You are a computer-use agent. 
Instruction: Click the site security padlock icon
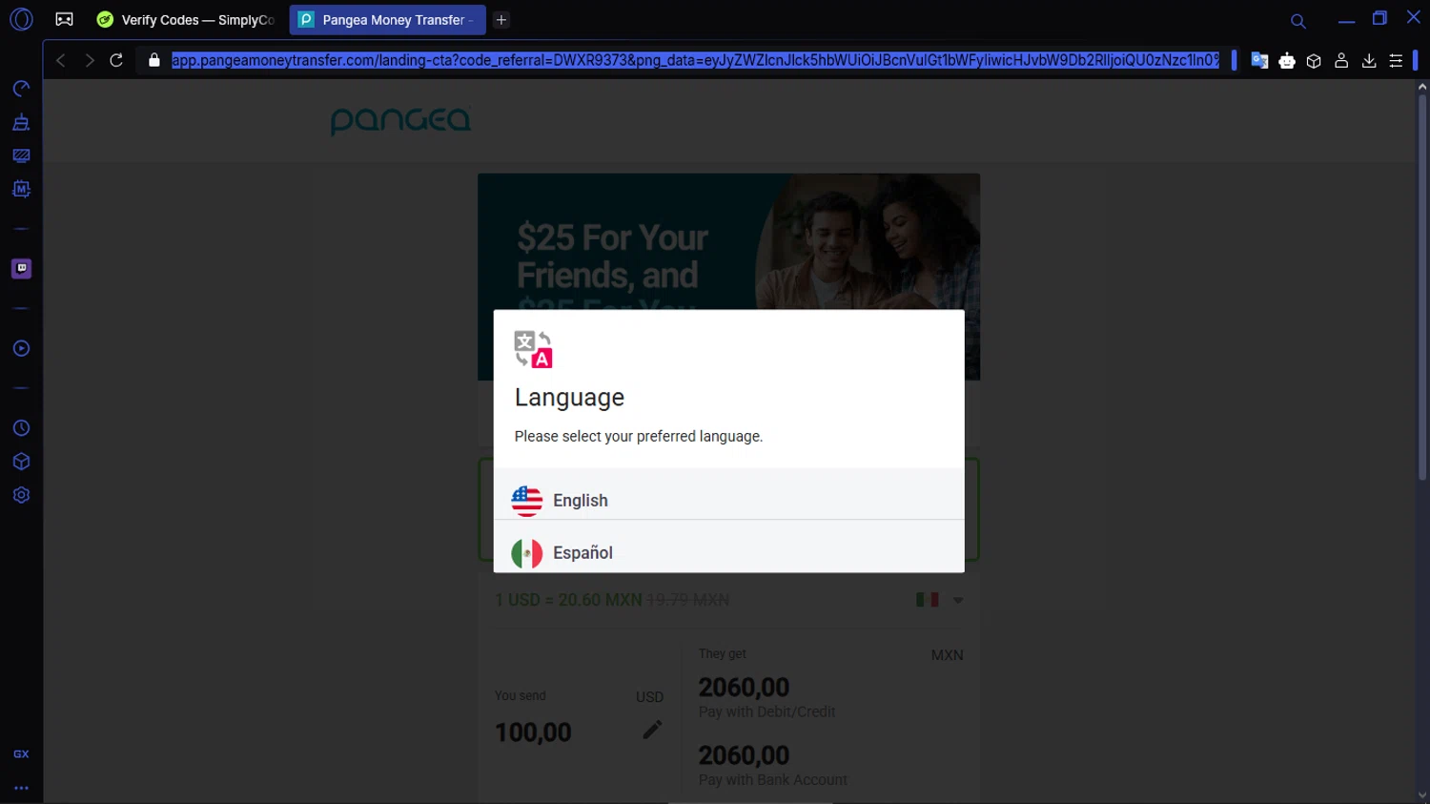pos(153,60)
